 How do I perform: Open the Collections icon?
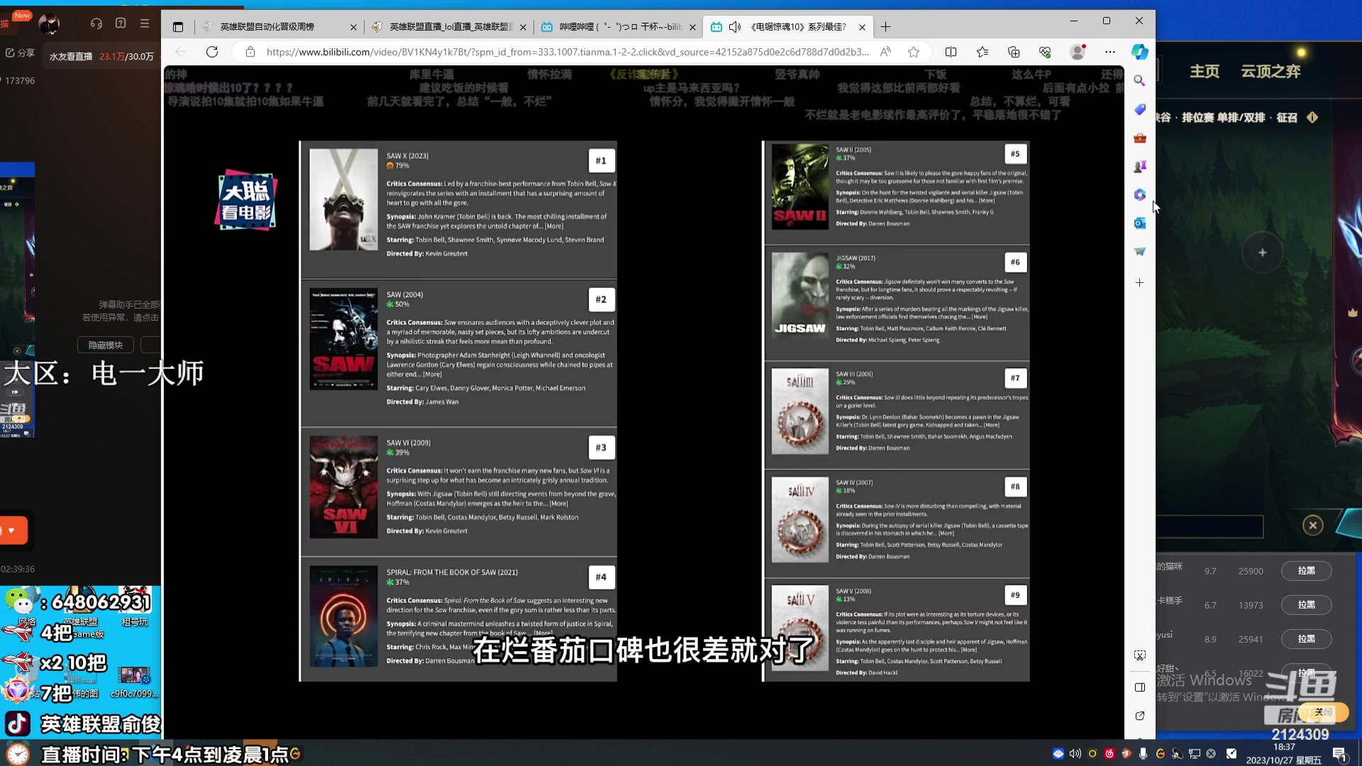1014,52
